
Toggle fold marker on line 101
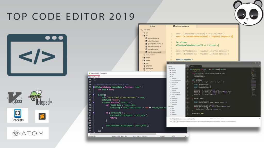[x=94, y=113]
